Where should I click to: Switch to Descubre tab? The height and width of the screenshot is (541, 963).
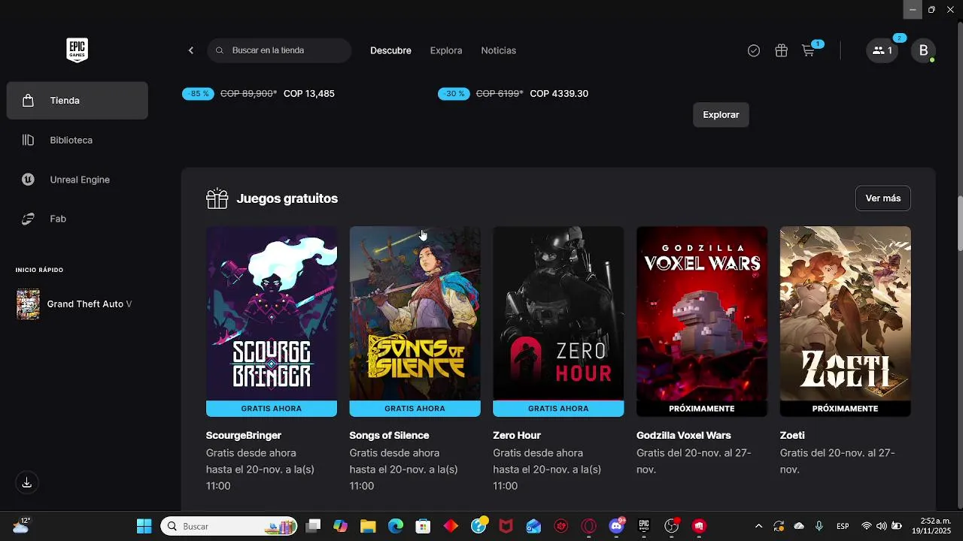coord(390,50)
